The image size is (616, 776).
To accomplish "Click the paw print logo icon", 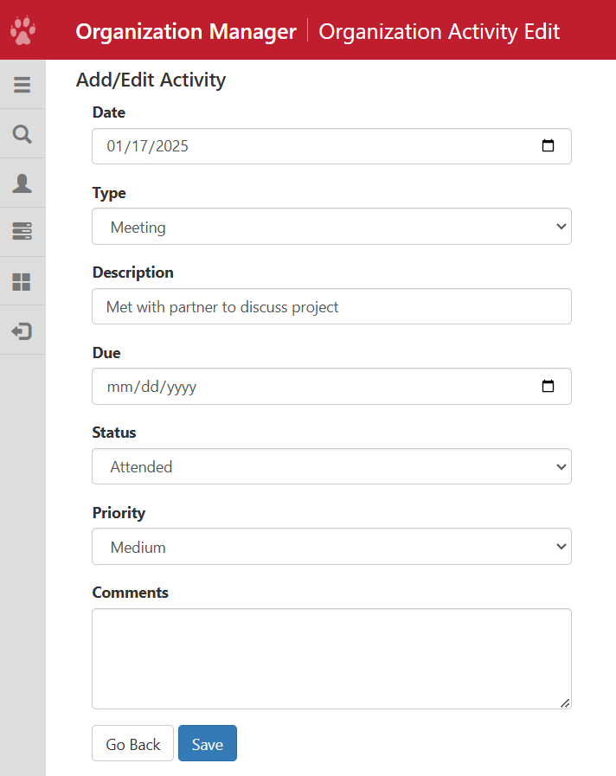I will 22,30.
